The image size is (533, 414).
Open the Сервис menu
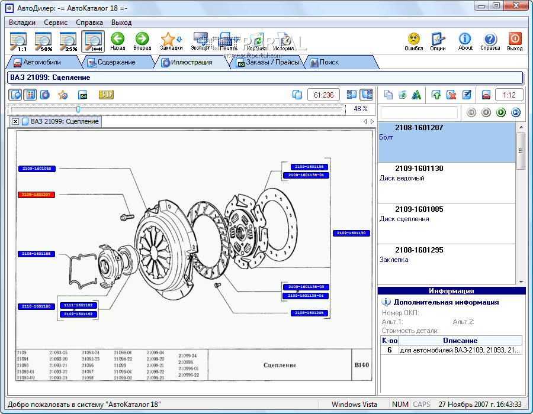click(x=56, y=22)
